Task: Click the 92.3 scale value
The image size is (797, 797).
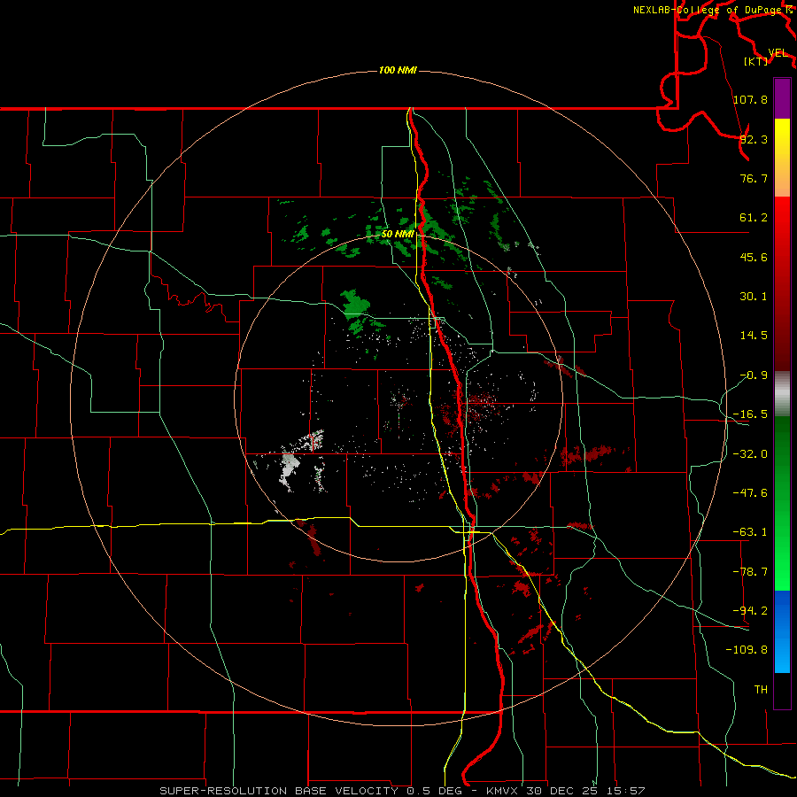Action: 754,139
